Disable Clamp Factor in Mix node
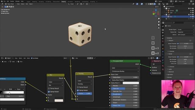 click(49, 92)
